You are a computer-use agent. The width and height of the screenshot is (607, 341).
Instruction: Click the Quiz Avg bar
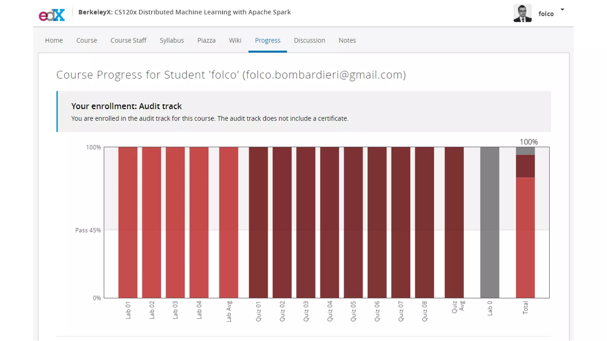(x=454, y=222)
